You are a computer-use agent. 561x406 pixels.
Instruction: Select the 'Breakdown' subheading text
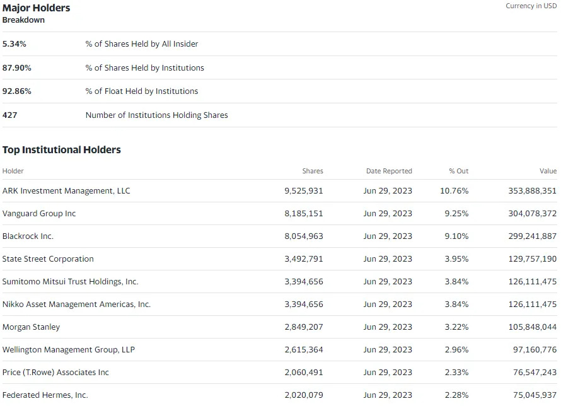[x=23, y=20]
